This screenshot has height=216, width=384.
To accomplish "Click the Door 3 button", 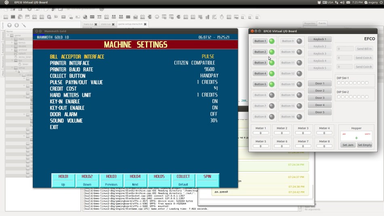I will (x=320, y=98).
